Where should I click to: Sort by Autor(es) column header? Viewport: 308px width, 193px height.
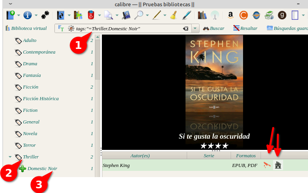(x=140, y=156)
